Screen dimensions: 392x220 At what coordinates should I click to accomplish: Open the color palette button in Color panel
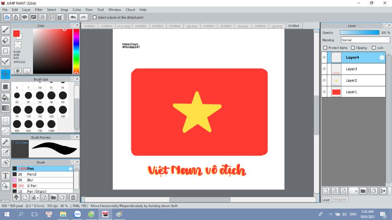pyautogui.click(x=18, y=71)
